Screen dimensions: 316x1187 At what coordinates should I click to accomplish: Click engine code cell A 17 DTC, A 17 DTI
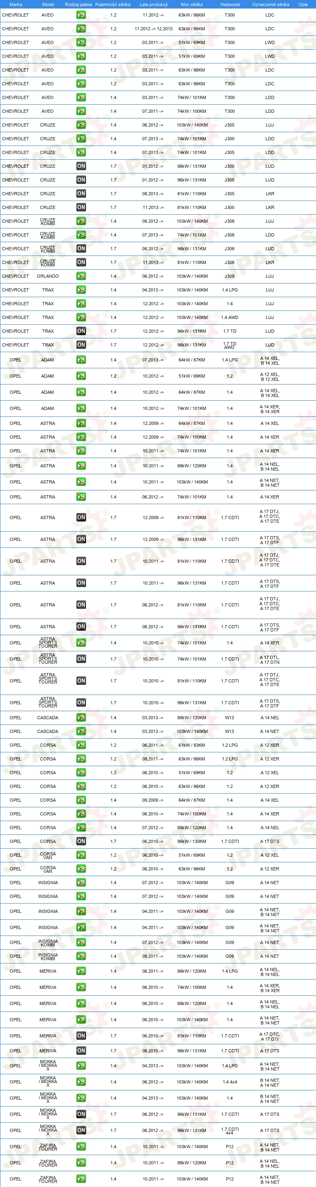point(270,1037)
